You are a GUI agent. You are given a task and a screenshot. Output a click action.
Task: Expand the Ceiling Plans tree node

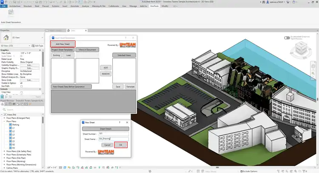(x=5, y=168)
